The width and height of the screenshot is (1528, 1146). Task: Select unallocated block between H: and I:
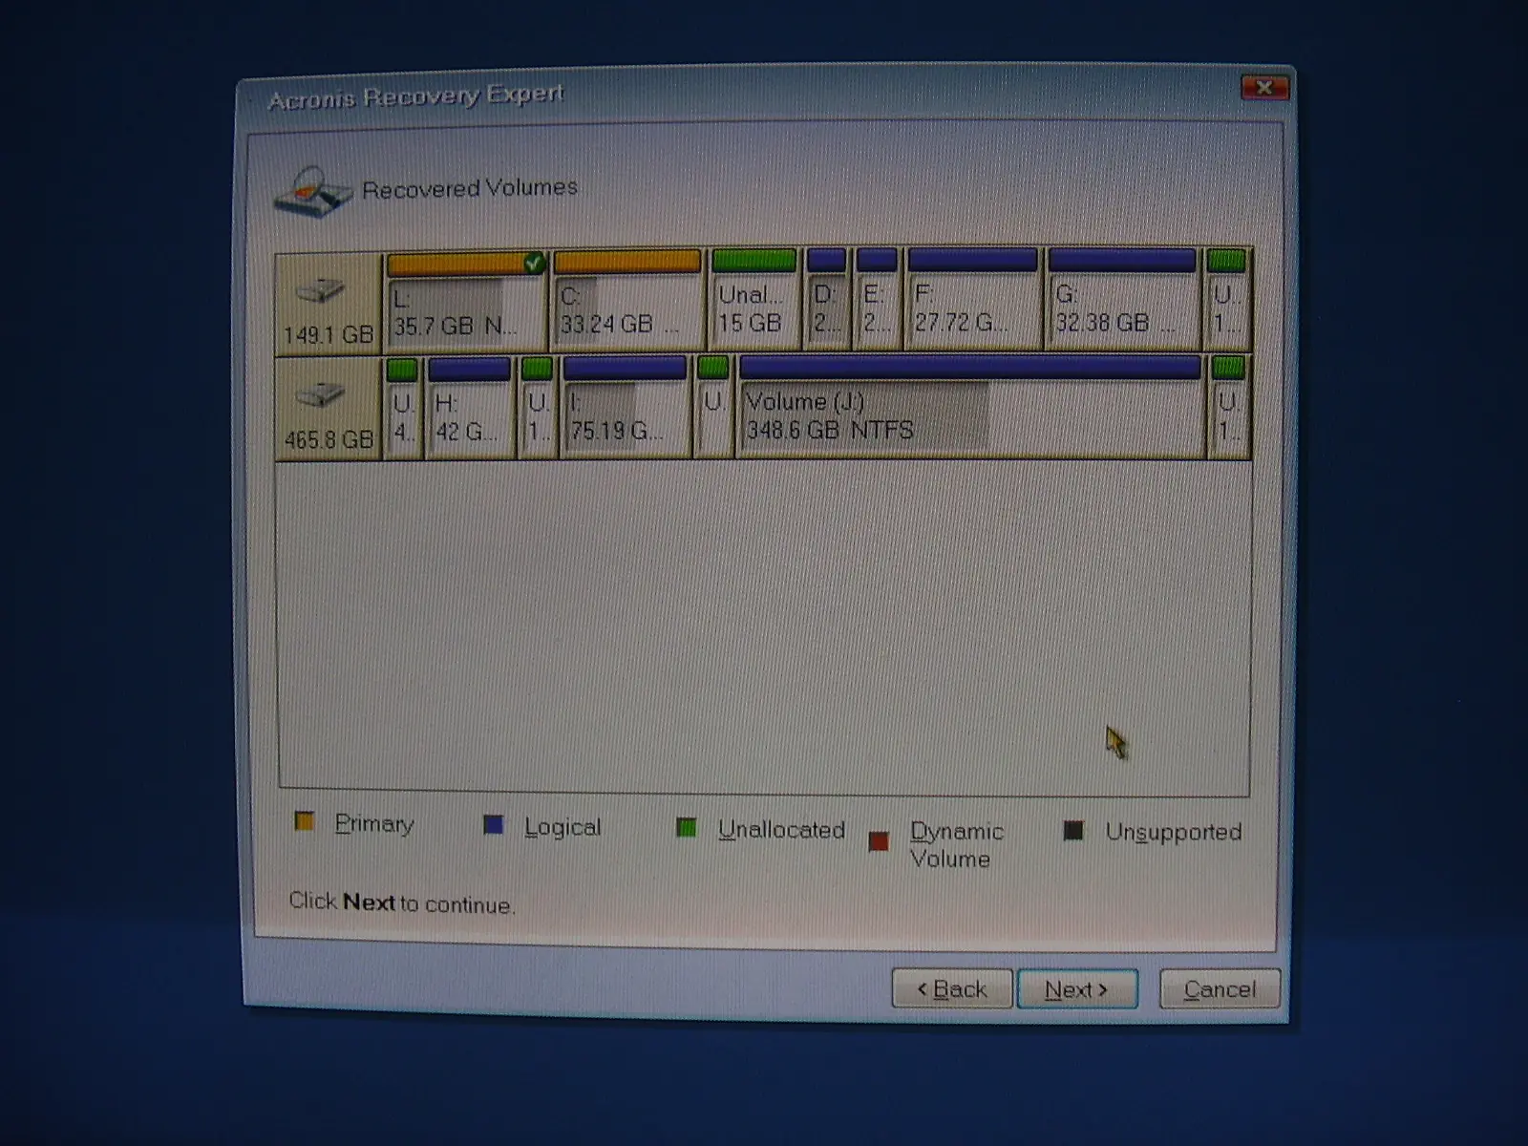538,408
